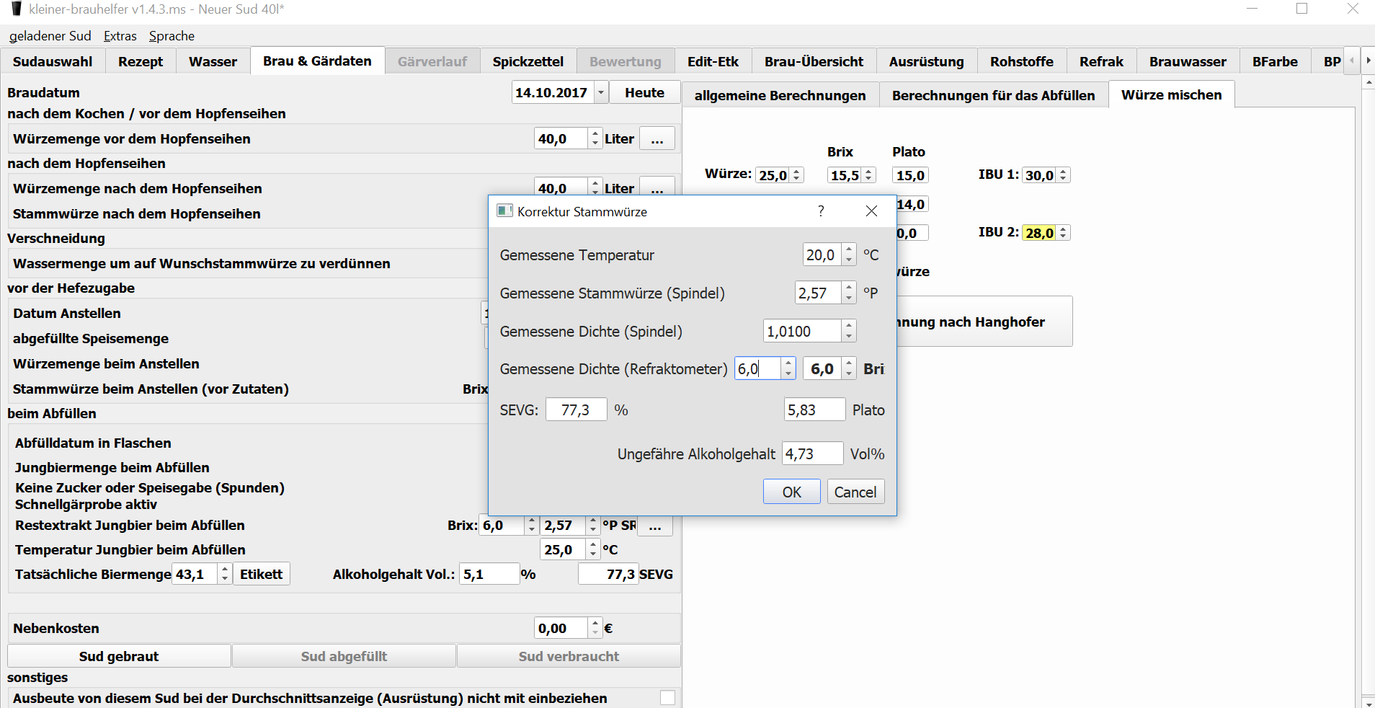Switch to the Spickzettel tab
This screenshot has width=1375, height=708.
pos(528,62)
